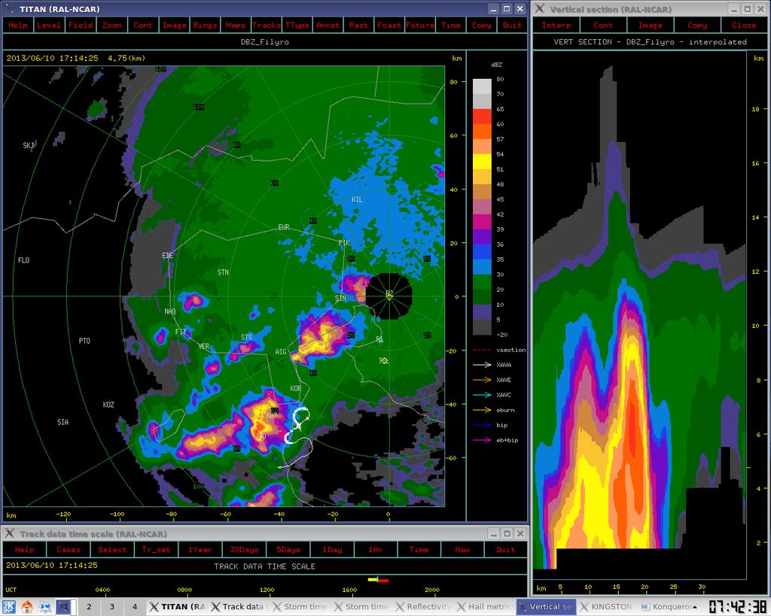Click Image in the Vertical section window

(x=650, y=25)
